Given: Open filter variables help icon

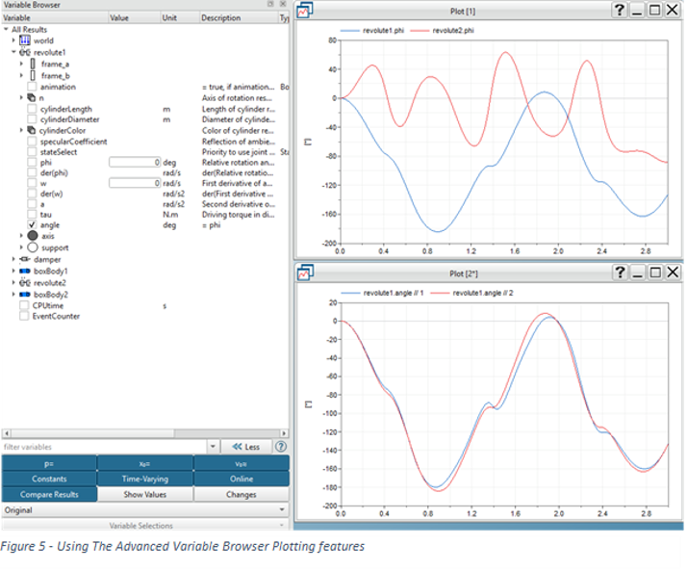Looking at the screenshot, I should [x=280, y=447].
